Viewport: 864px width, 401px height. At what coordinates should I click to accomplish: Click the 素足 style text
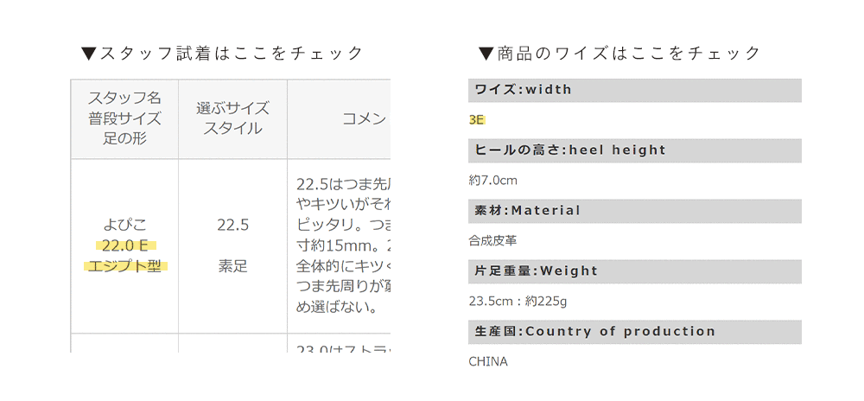(x=232, y=266)
